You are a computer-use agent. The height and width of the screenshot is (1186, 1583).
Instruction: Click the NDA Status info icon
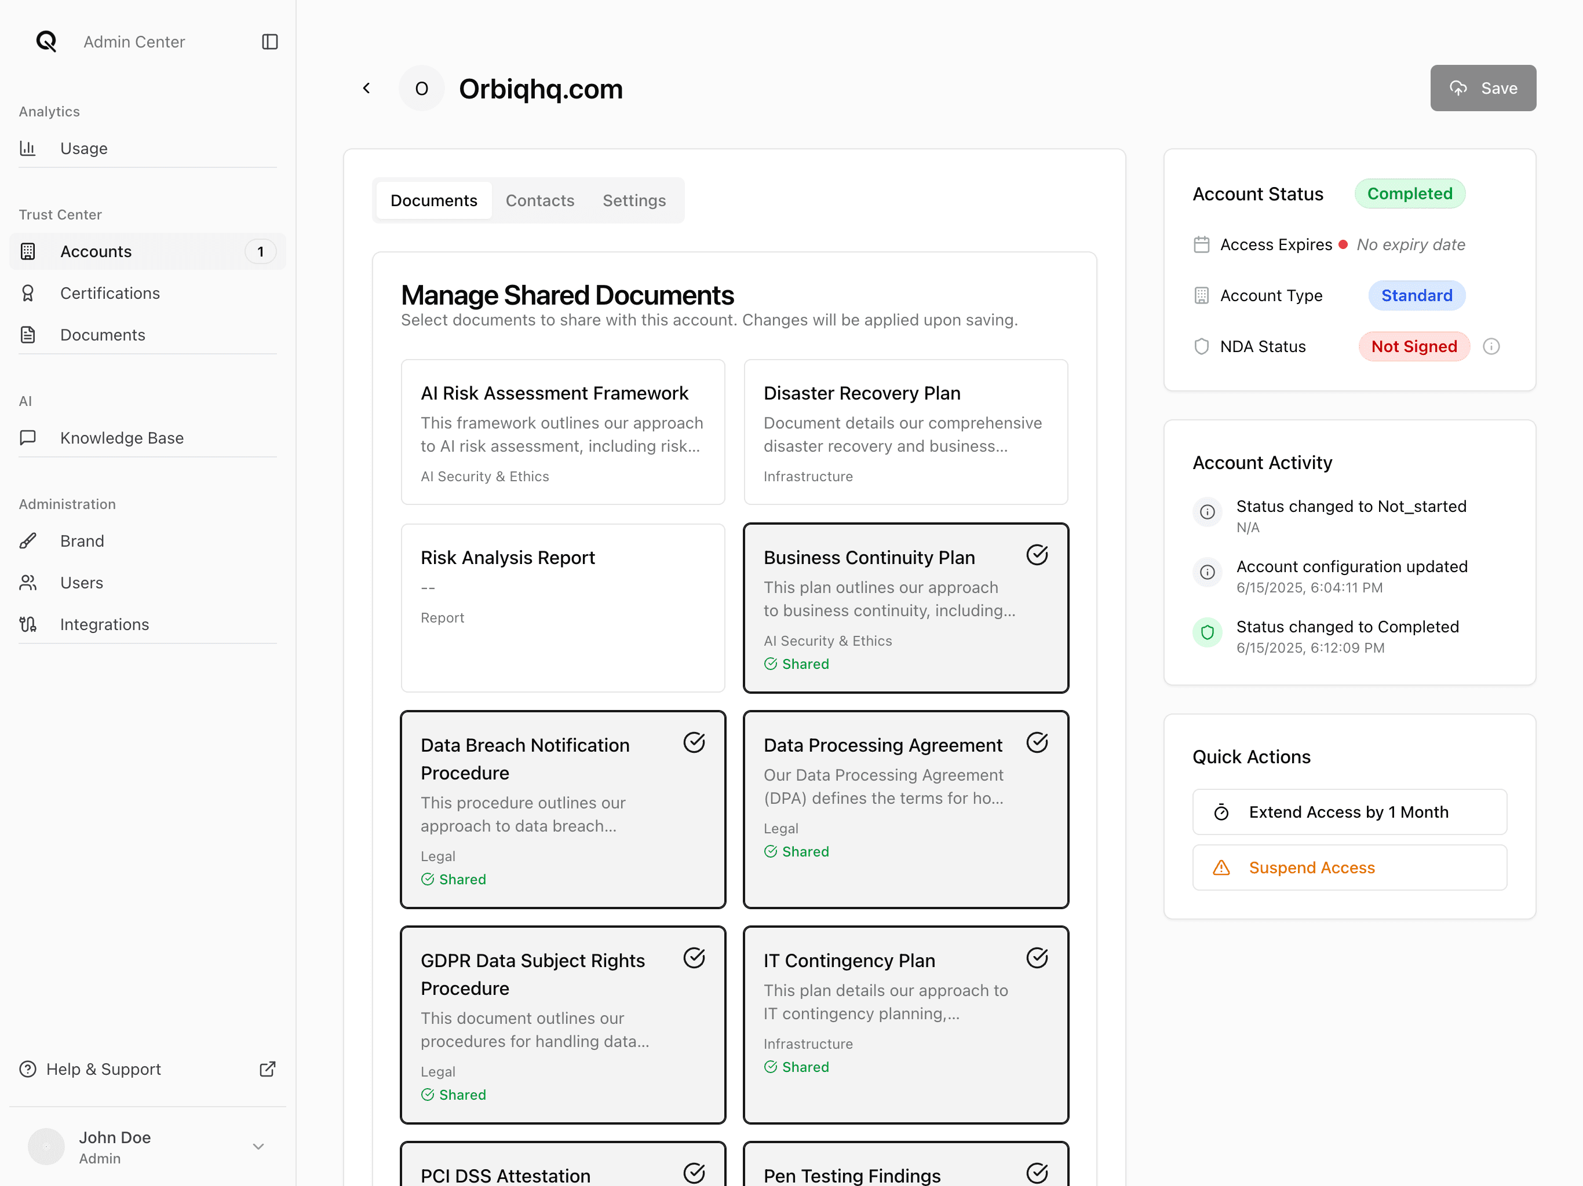coord(1491,346)
